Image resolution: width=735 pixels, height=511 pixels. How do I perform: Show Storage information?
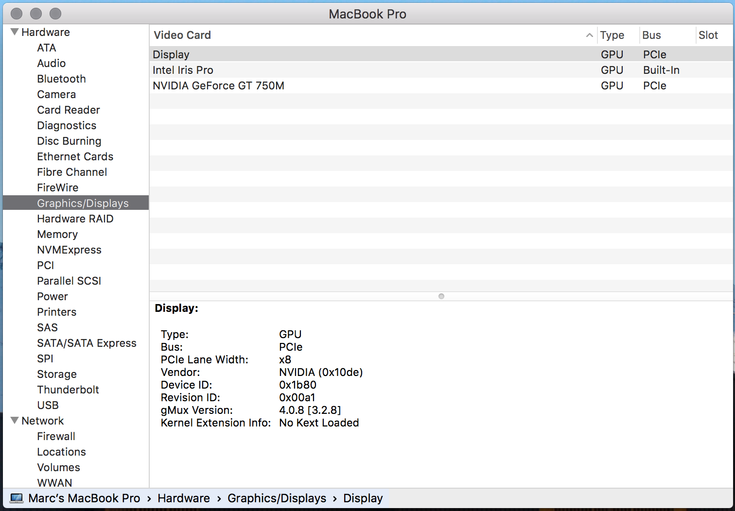(57, 374)
